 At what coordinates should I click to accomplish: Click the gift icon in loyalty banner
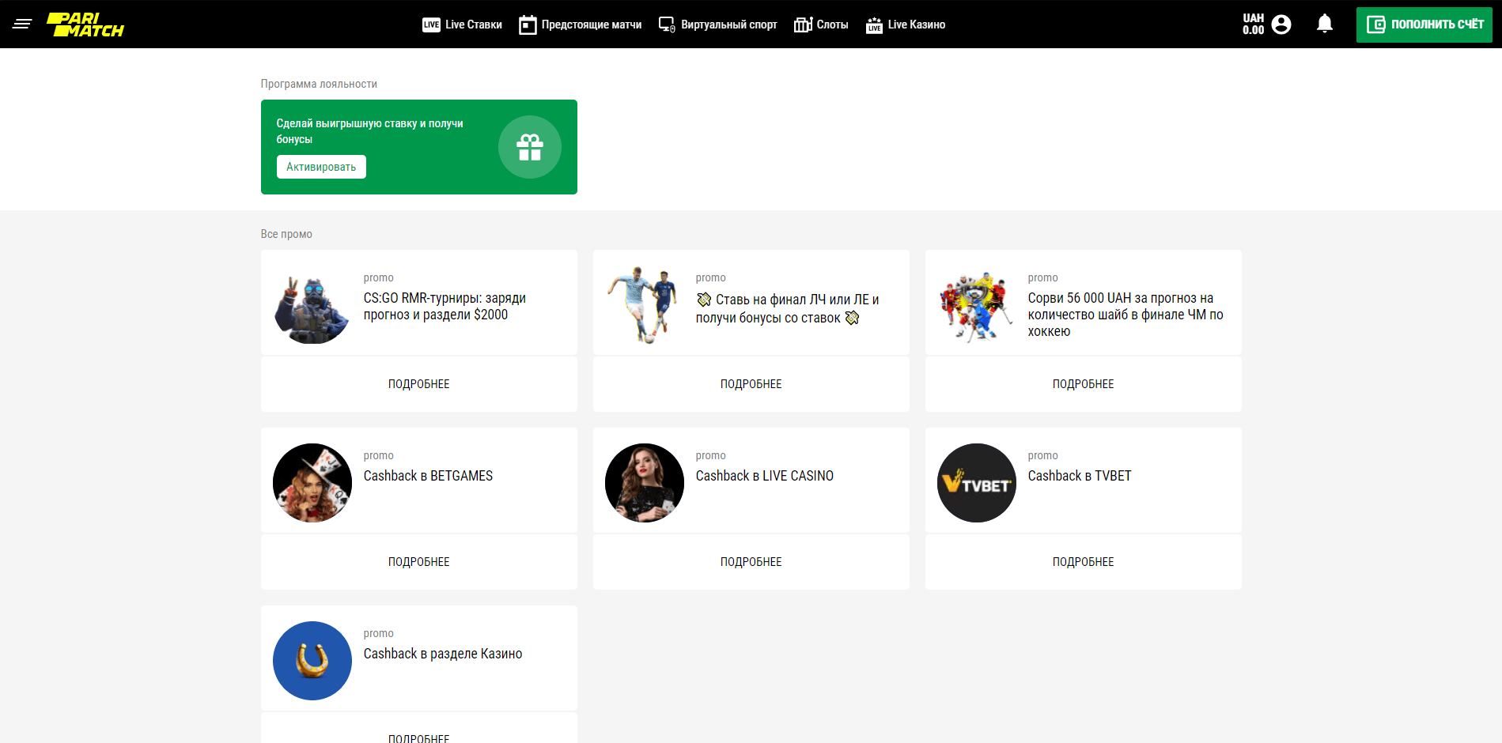click(x=529, y=147)
